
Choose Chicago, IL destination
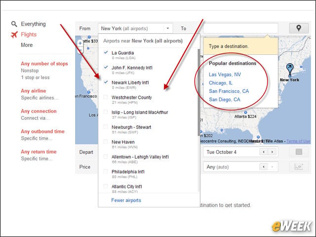pos(221,83)
